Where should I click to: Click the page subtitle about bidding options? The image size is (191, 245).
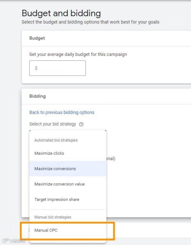pos(90,22)
